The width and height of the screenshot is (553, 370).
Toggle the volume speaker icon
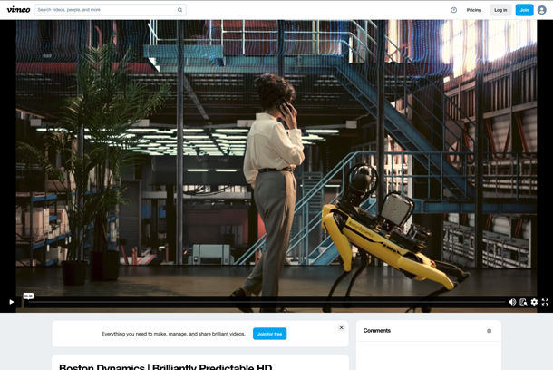[512, 302]
